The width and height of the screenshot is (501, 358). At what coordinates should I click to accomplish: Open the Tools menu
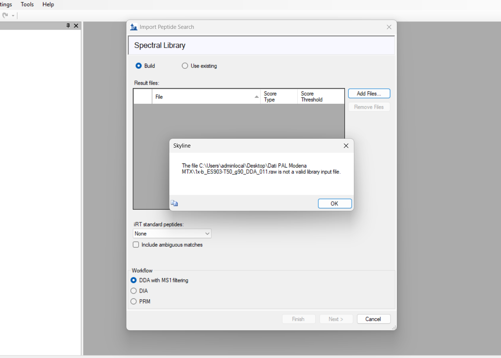click(x=27, y=4)
